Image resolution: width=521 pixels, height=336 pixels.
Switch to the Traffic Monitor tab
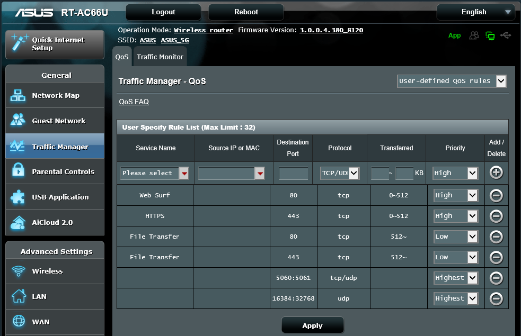(160, 57)
